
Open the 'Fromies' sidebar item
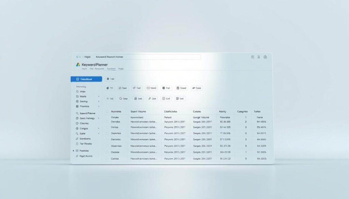[82, 106]
